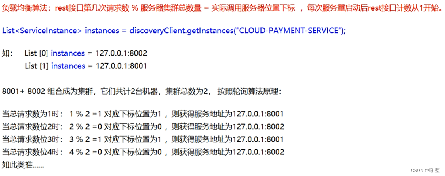The width and height of the screenshot is (445, 176).
Task: Click the line with 4 % 2 =0
Action: pyautogui.click(x=143, y=152)
